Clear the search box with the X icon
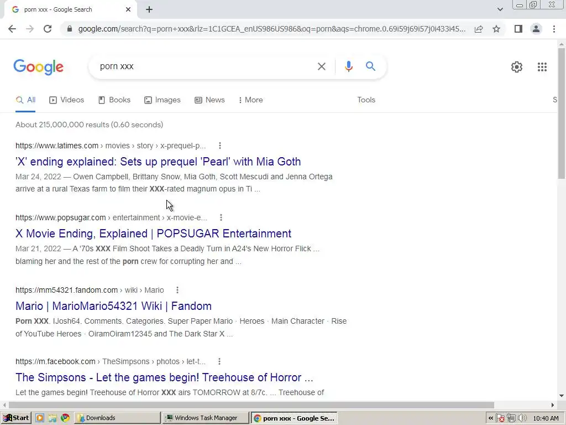Screen dimensions: 566x425 321,66
